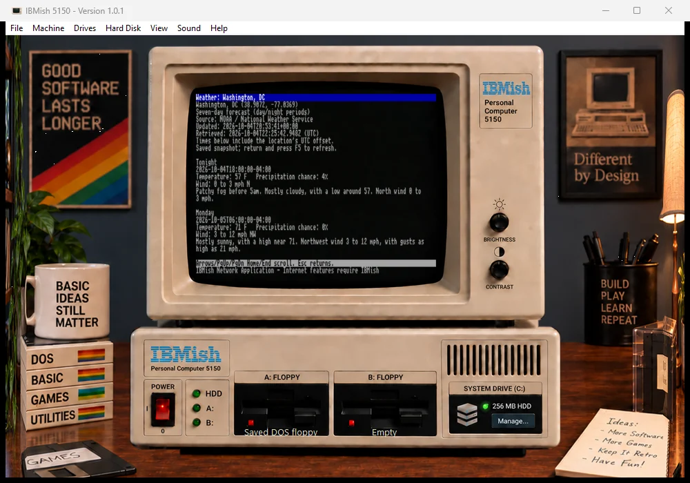The image size is (690, 483).
Task: Click the B: drive indicator light
Action: (196, 422)
